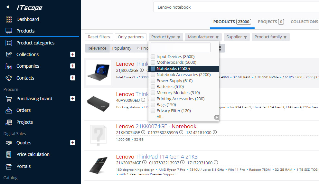Viewport: 319px width, 184px height.
Task: Open the ThinkPad T14 laptop thumbnail
Action: tap(99, 165)
